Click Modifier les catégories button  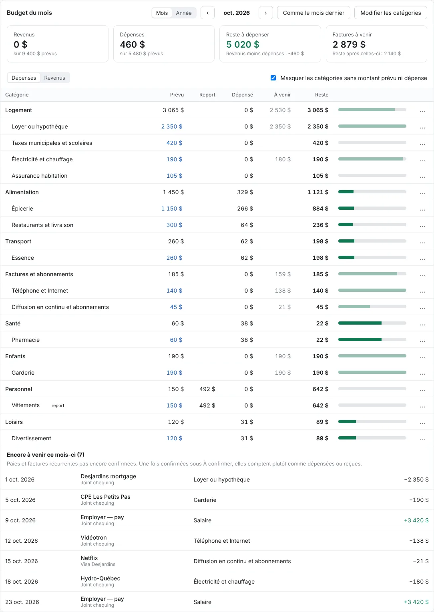tap(391, 13)
